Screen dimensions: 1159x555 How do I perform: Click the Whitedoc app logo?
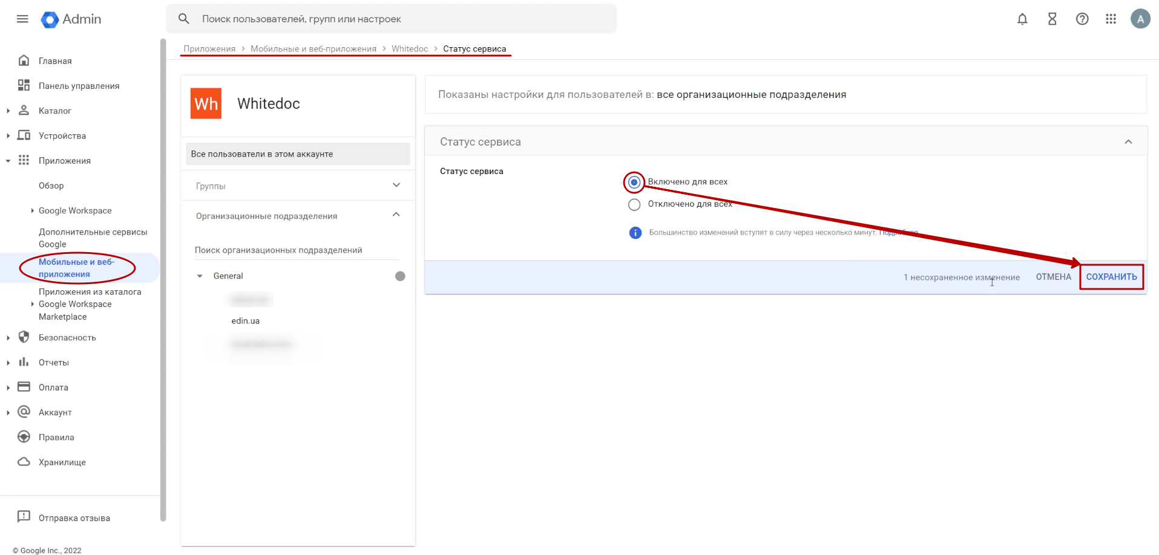206,103
